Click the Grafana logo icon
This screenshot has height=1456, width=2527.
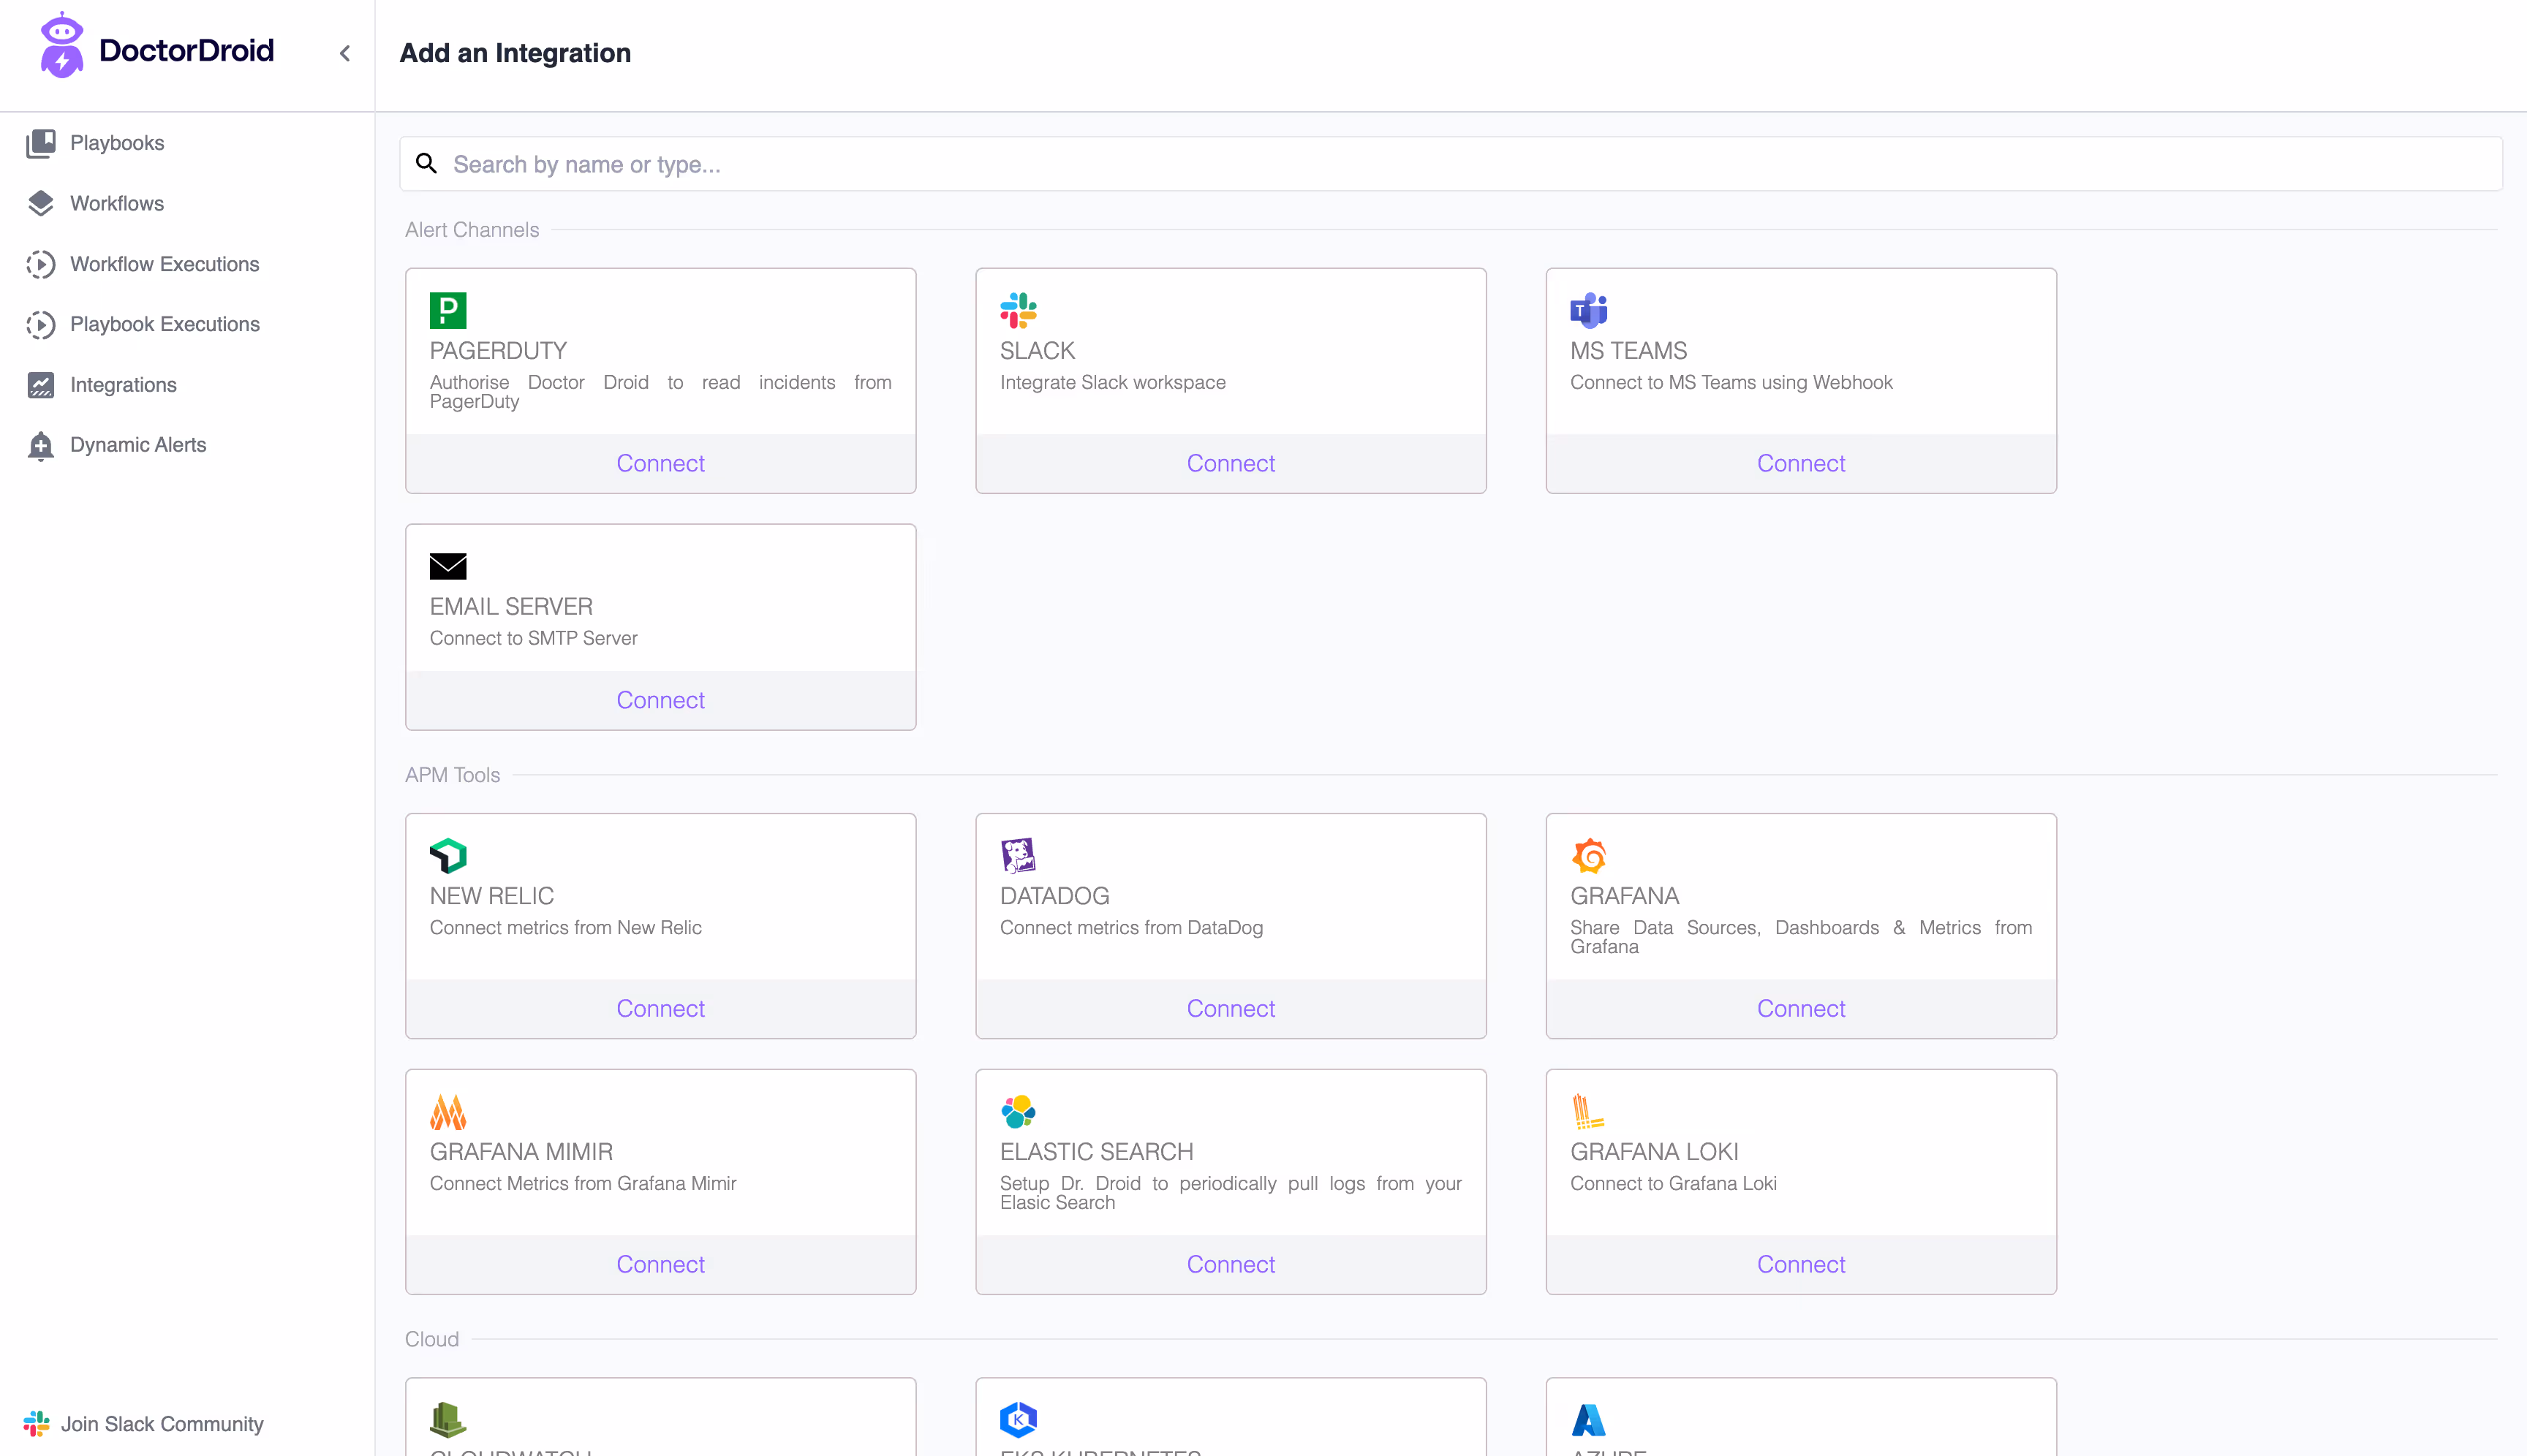coord(1589,855)
